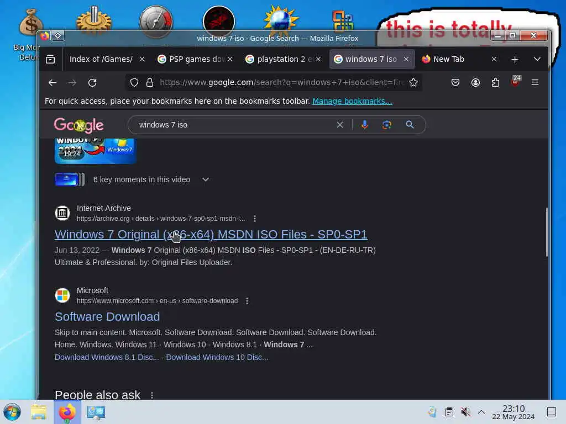Open Microsoft Software Download result
Viewport: 566px width, 424px height.
coord(107,316)
